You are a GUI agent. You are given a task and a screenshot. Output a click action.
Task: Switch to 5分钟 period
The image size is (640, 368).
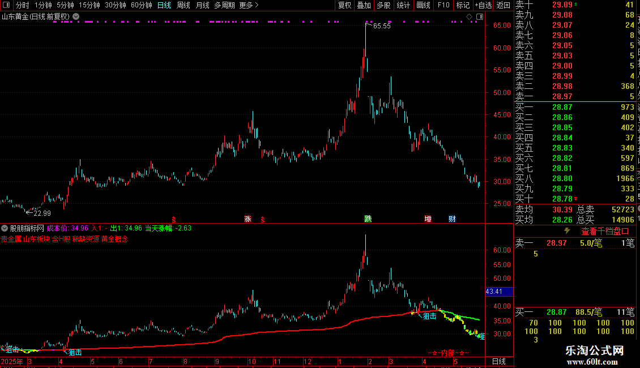[x=65, y=5]
